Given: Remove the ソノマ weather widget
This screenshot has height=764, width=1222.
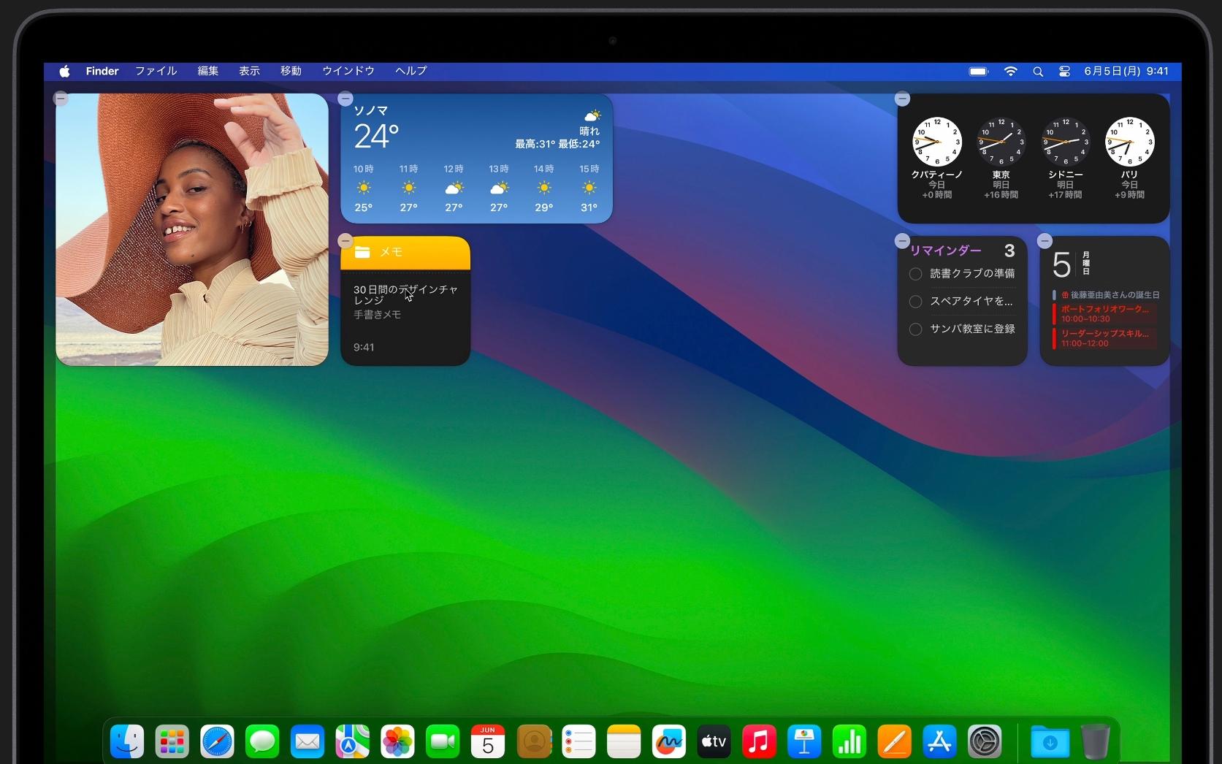Looking at the screenshot, I should [344, 98].
